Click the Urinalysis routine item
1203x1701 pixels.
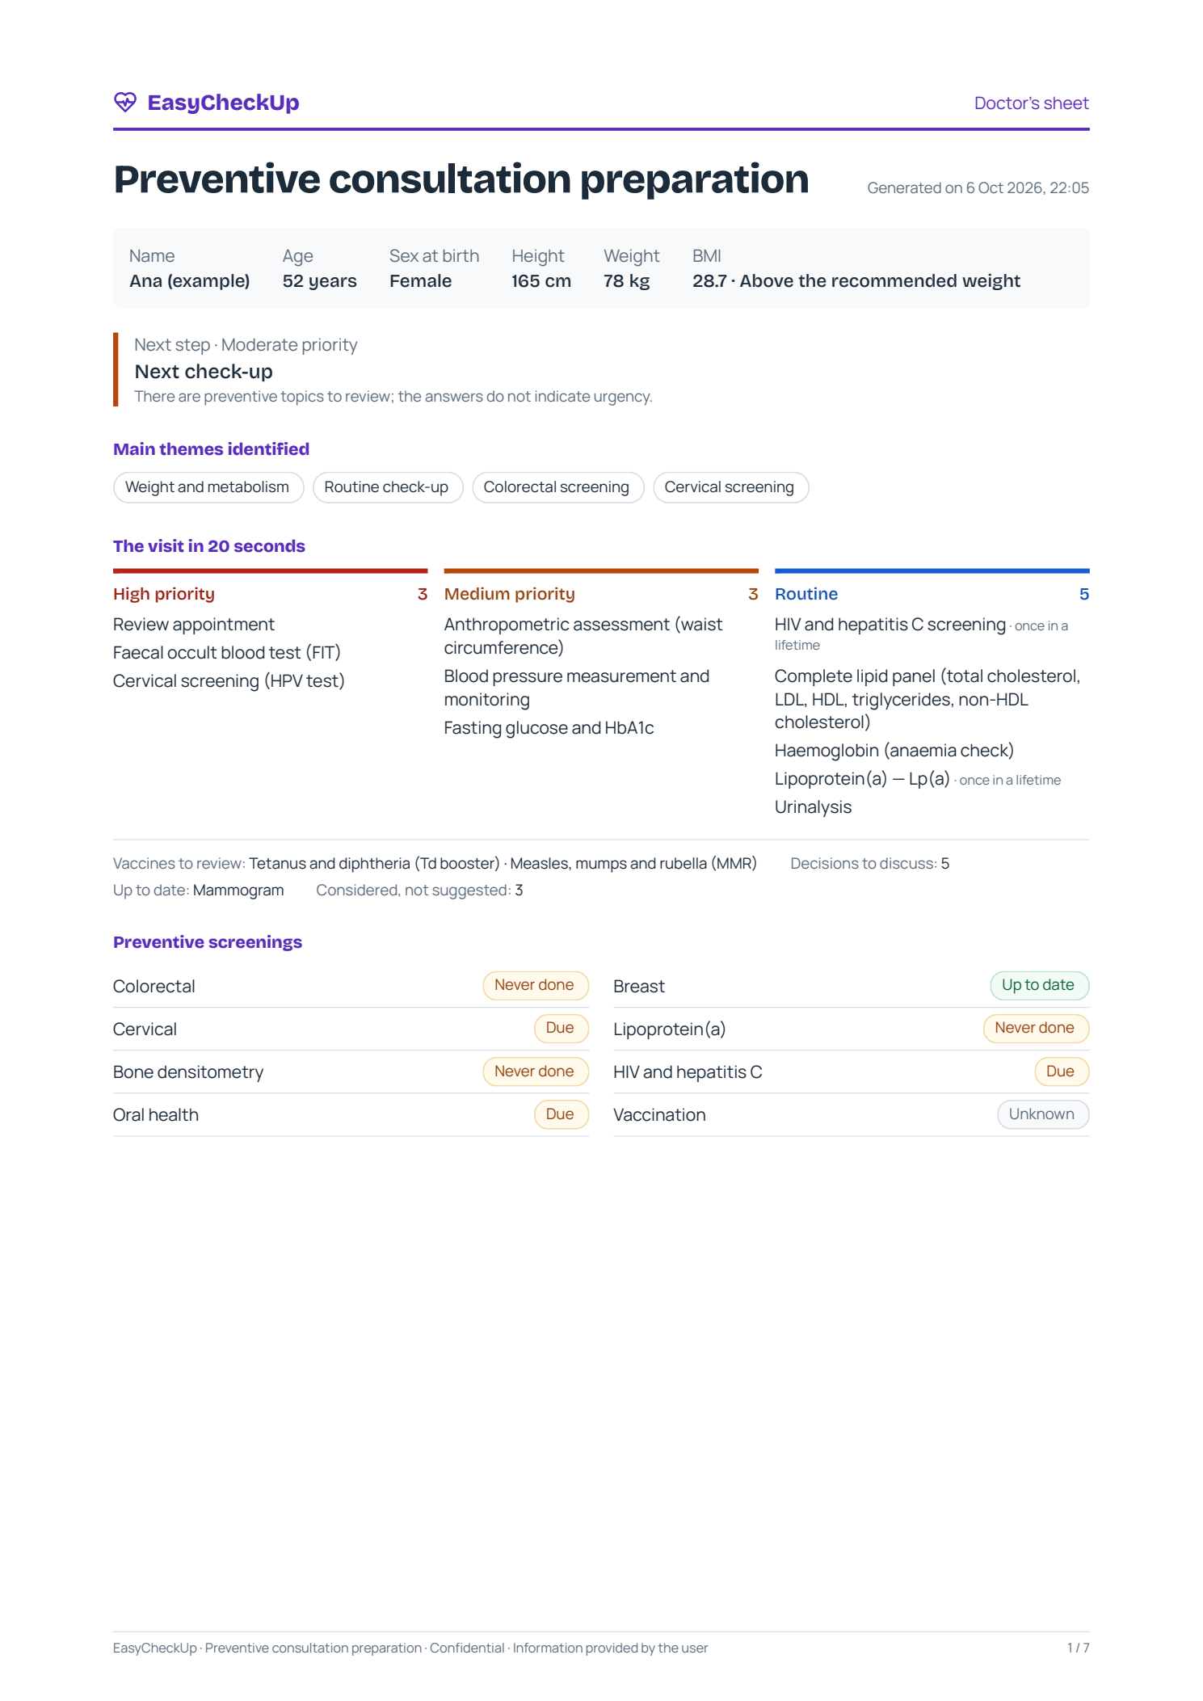pyautogui.click(x=813, y=807)
